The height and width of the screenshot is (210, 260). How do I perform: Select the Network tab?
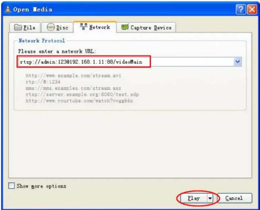(95, 27)
